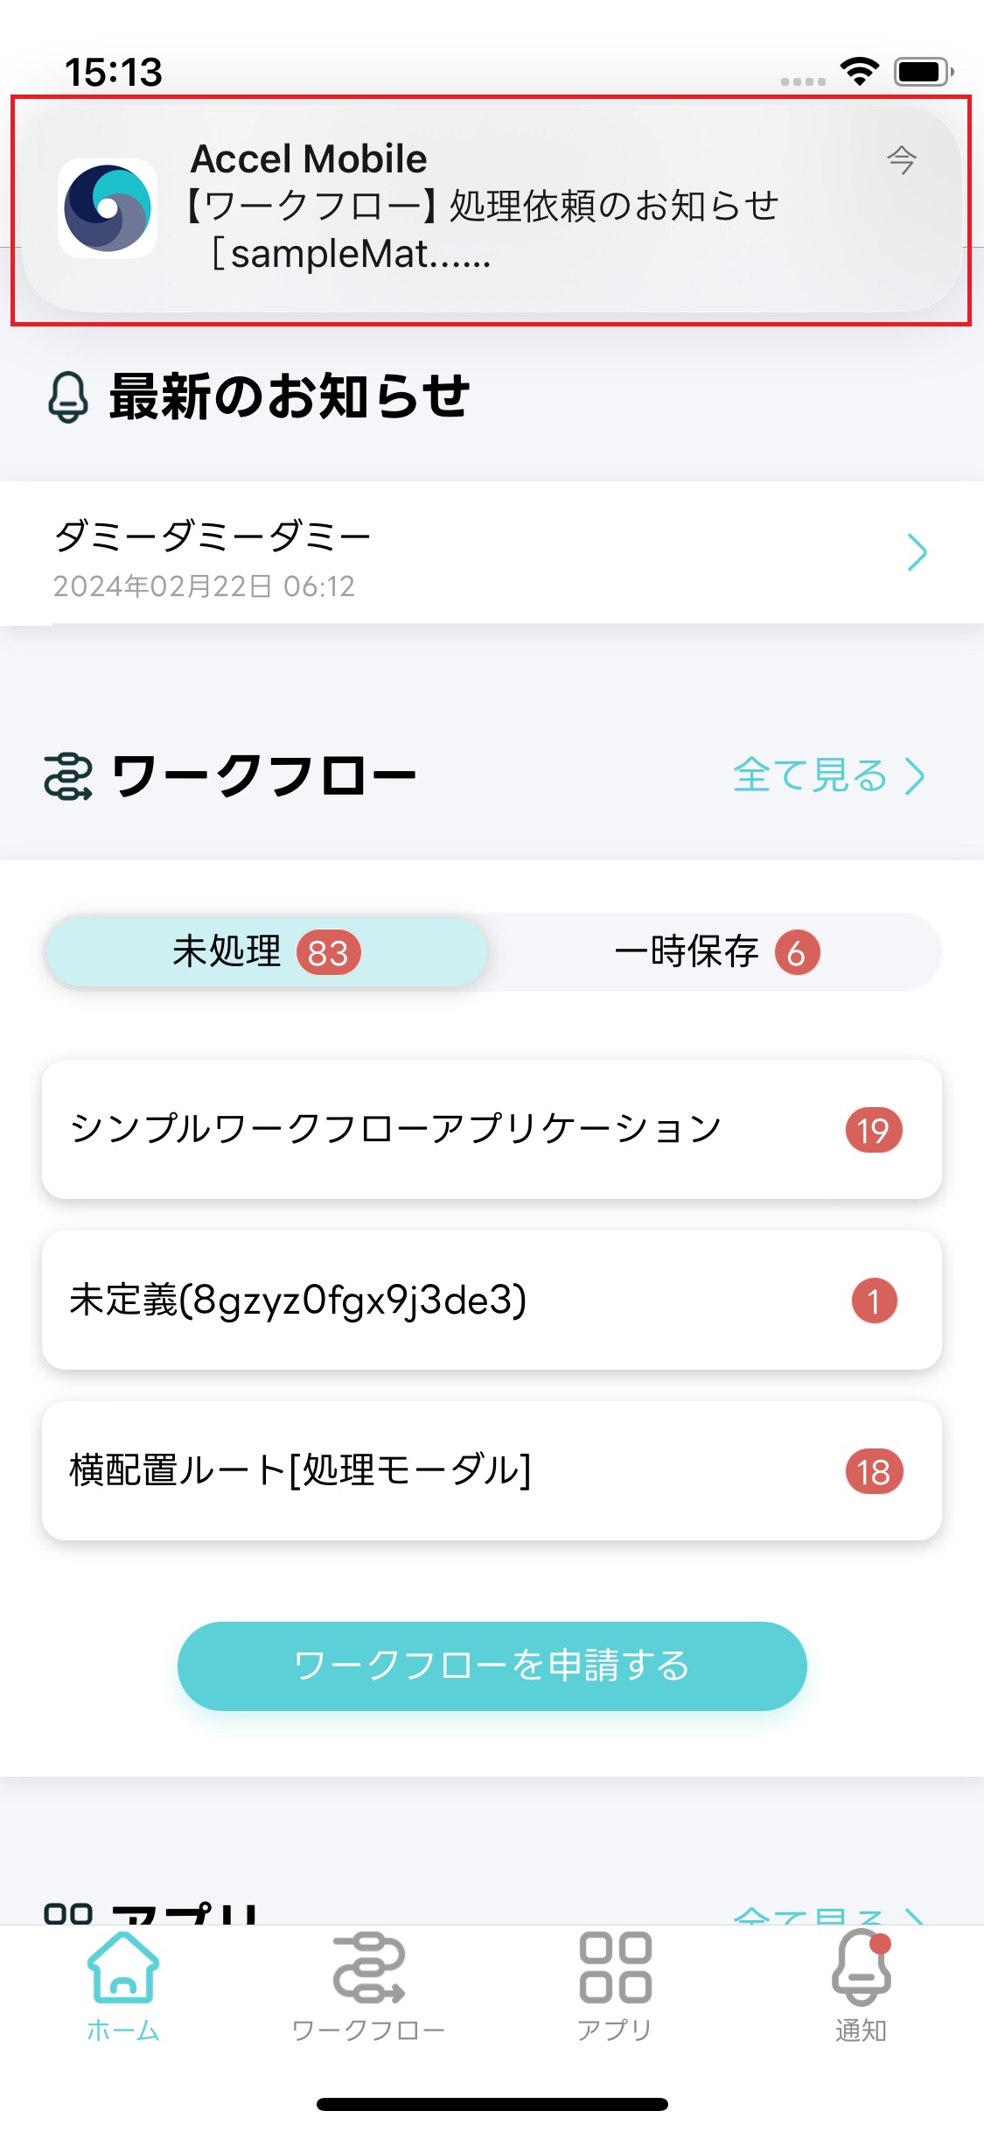This screenshot has width=984, height=2132.
Task: Tap the 83 badge on 未処理
Action: (328, 953)
